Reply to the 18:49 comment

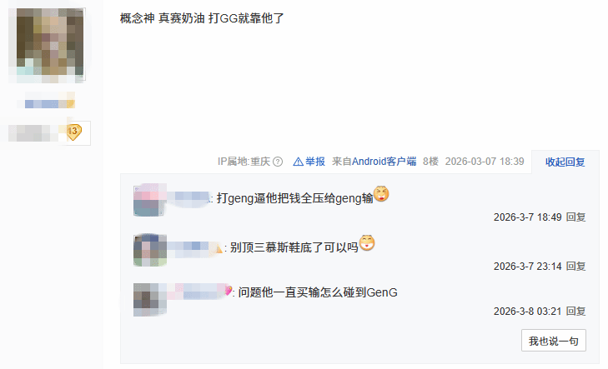click(575, 217)
